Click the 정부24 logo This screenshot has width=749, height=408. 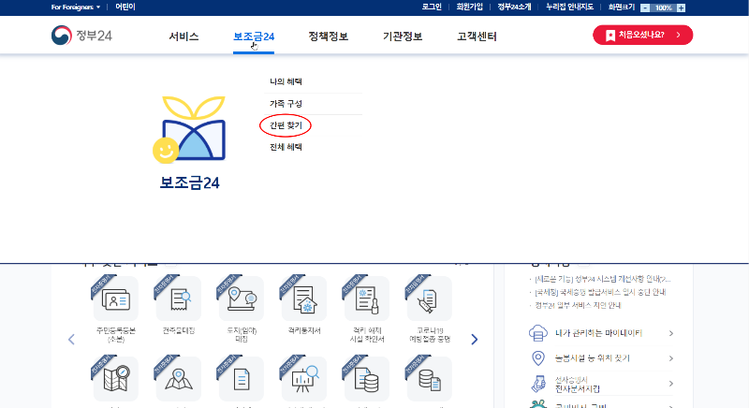[x=81, y=36]
